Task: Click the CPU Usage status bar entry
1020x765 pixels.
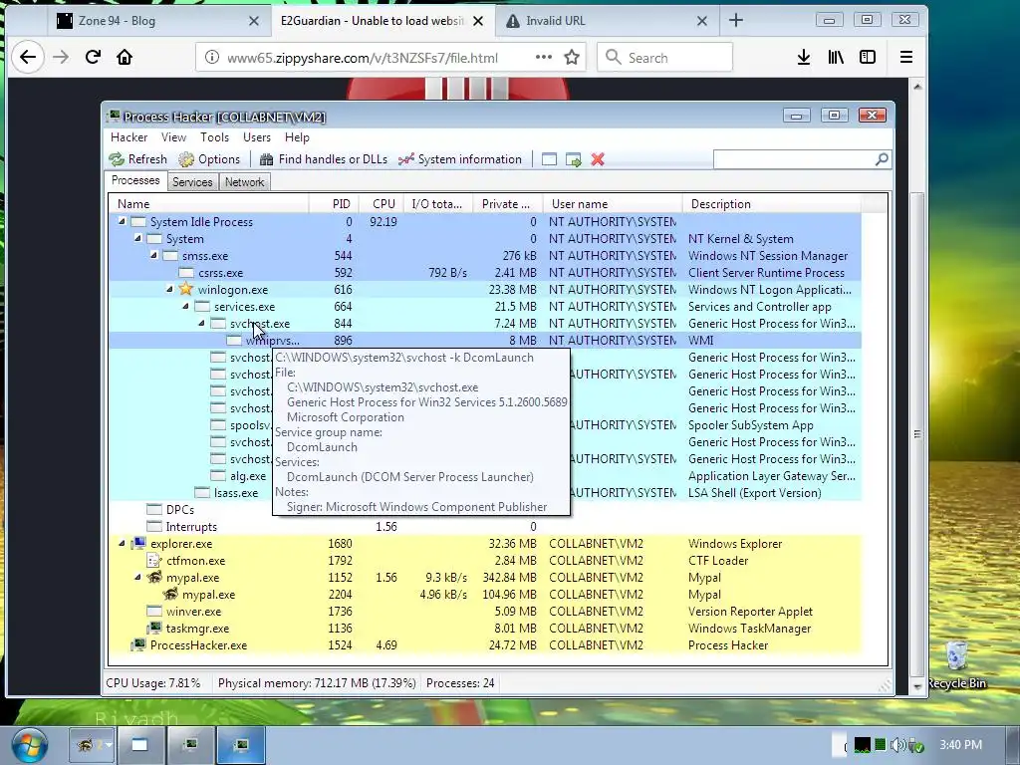Action: (153, 683)
